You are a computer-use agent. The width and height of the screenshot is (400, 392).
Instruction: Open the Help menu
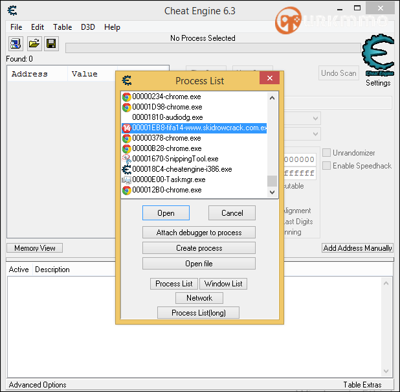112,27
